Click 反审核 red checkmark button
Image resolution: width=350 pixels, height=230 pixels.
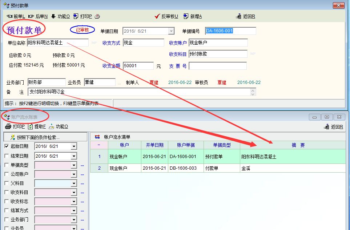166,16
